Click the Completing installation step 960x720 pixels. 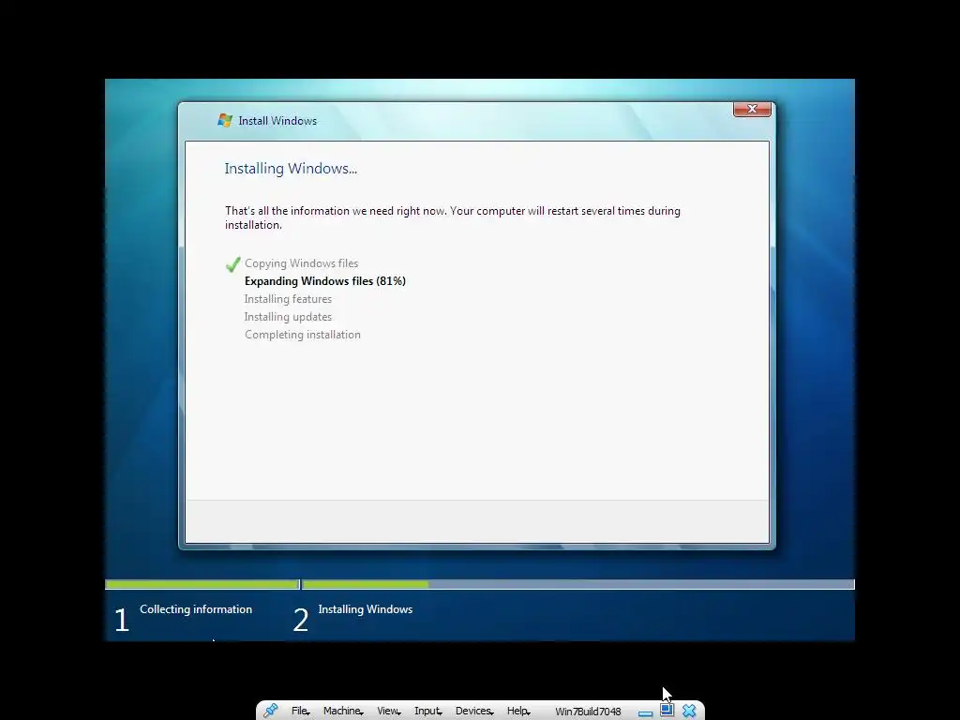tap(303, 335)
